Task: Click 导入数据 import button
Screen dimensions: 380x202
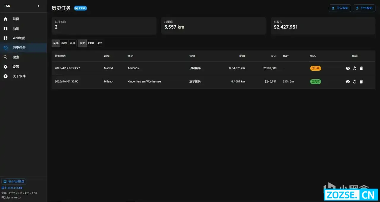Action: [340, 8]
